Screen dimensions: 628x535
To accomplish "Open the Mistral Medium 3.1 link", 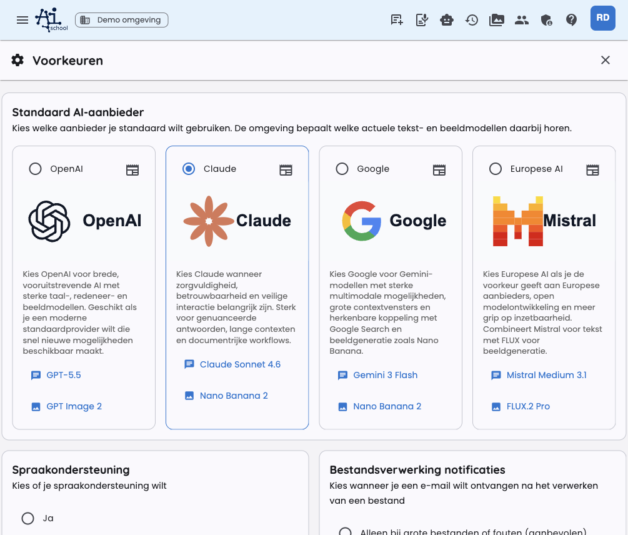I will (x=547, y=375).
